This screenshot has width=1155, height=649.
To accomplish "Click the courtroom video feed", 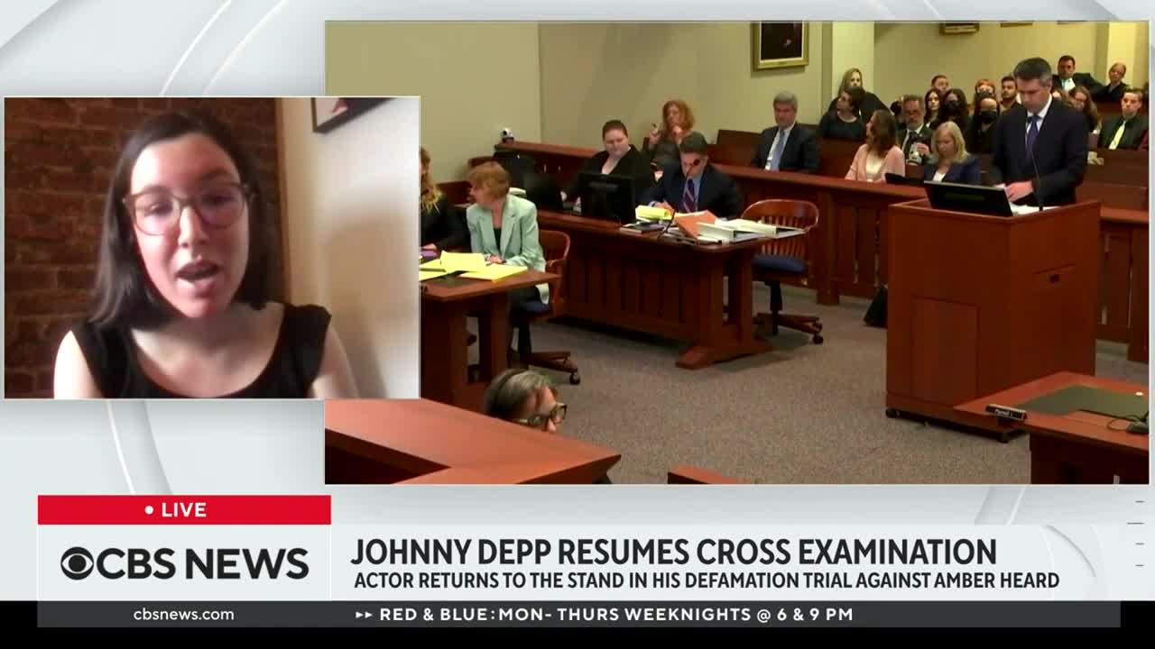I will tap(736, 252).
